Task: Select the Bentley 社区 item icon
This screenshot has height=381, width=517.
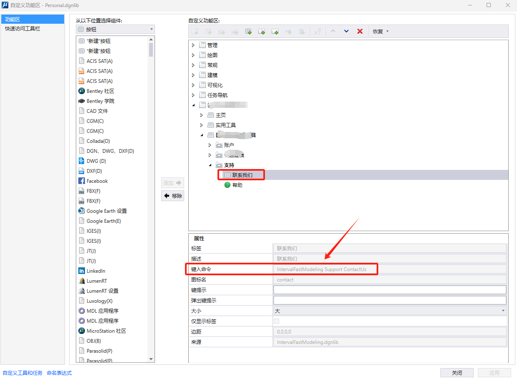Action: coord(82,91)
